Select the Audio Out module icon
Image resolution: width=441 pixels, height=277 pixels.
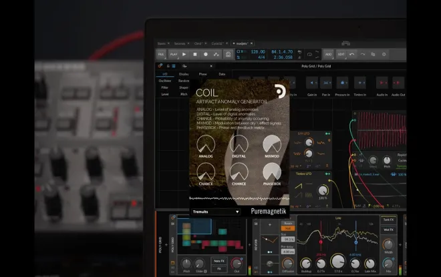click(x=398, y=83)
